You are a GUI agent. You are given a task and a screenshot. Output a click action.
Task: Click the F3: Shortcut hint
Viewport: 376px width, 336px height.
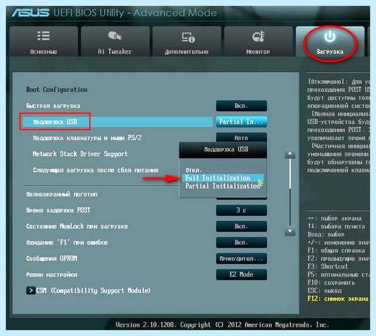tap(328, 267)
